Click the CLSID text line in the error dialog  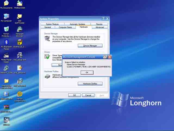coord(89,67)
